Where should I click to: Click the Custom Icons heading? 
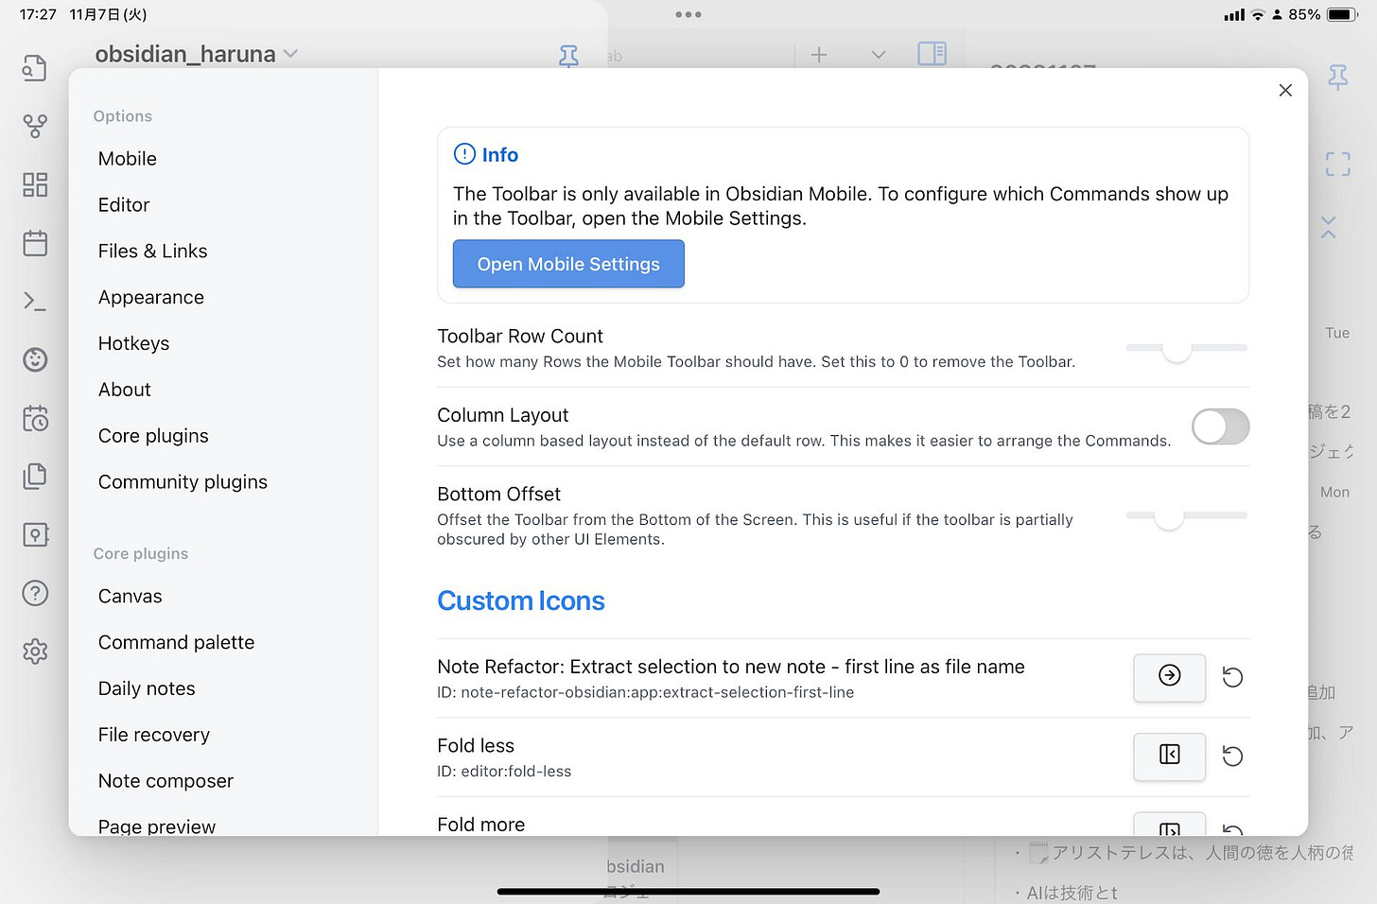point(521,601)
